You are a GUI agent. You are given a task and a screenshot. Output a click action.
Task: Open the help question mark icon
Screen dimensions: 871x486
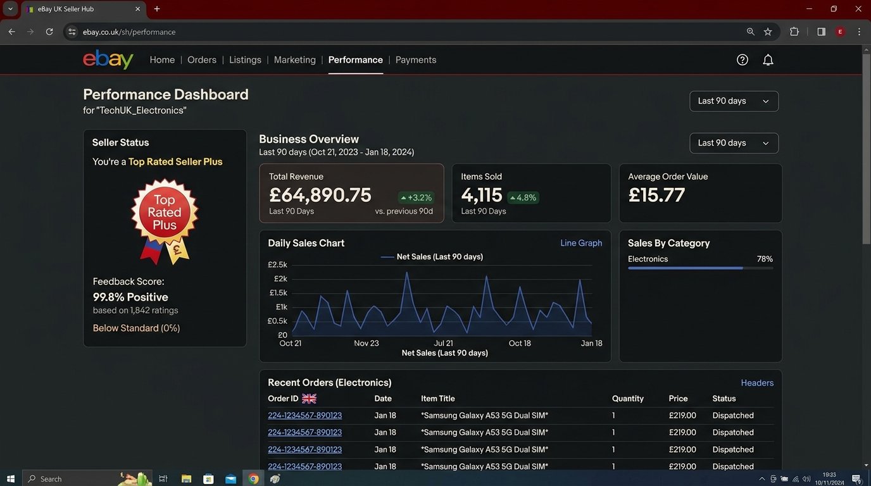coord(743,59)
